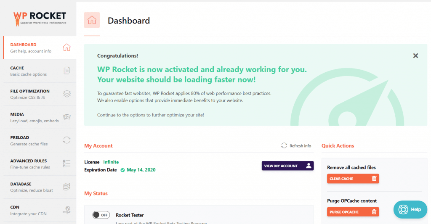Click the CDN globe icon in sidebar
The width and height of the screenshot is (431, 224).
pos(67,210)
